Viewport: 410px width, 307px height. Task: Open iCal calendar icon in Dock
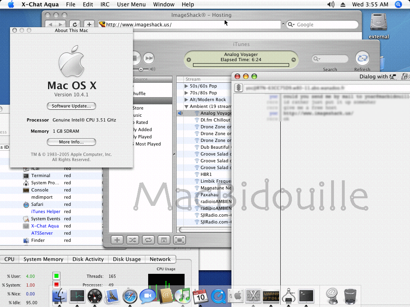click(200, 296)
